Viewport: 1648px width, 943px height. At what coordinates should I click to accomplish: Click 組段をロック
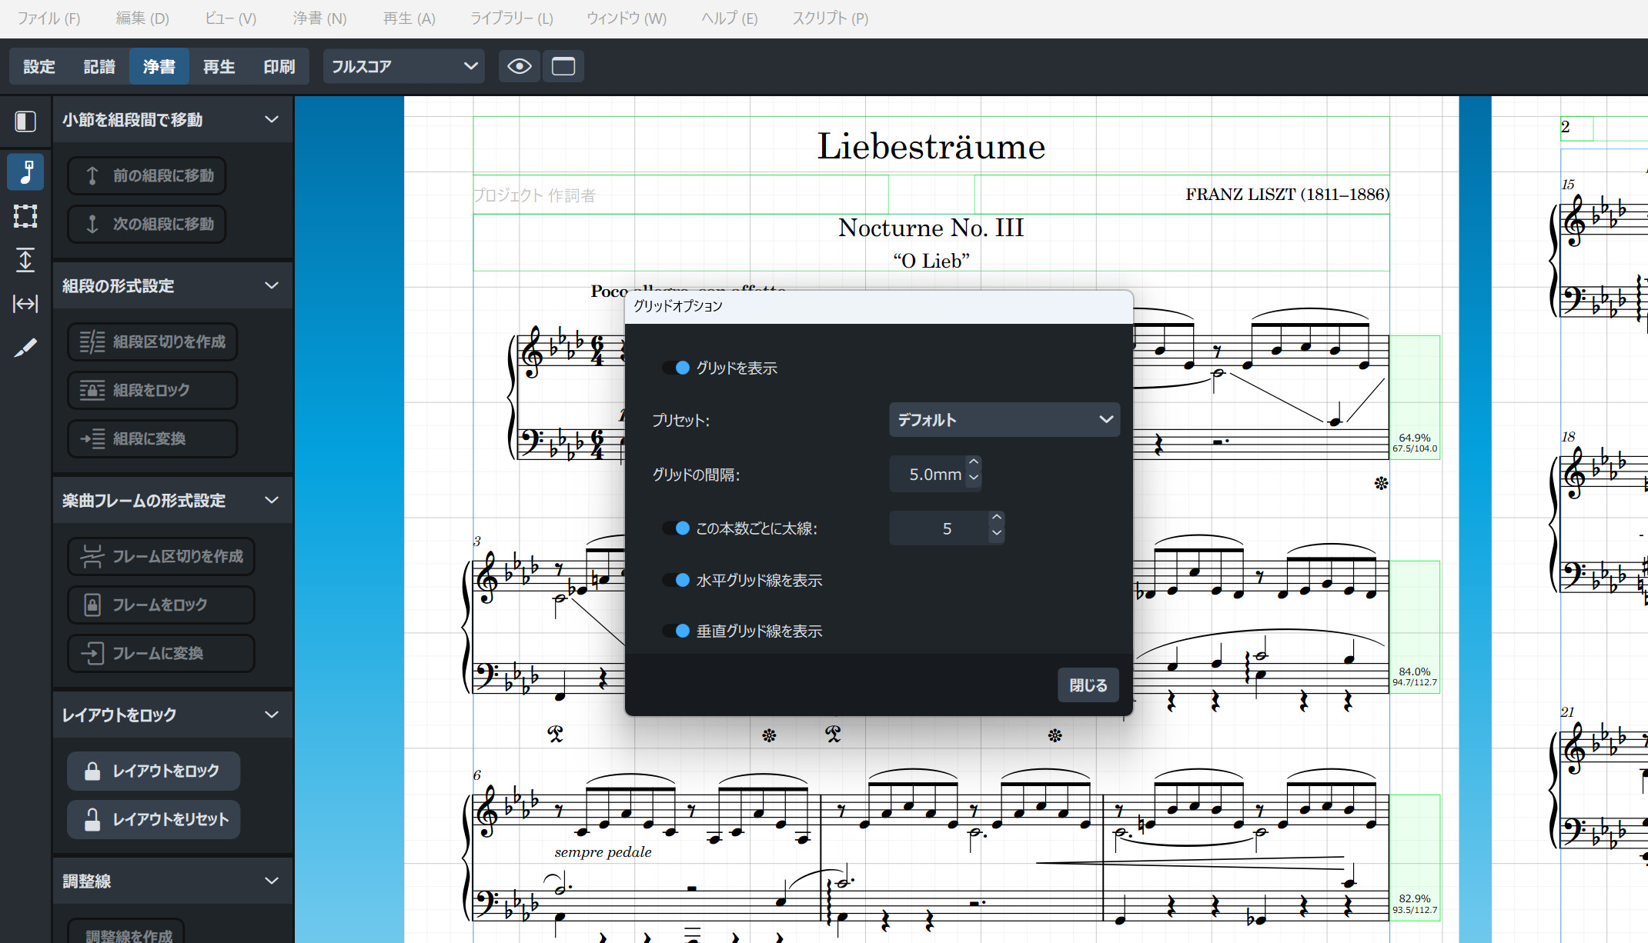coord(152,390)
